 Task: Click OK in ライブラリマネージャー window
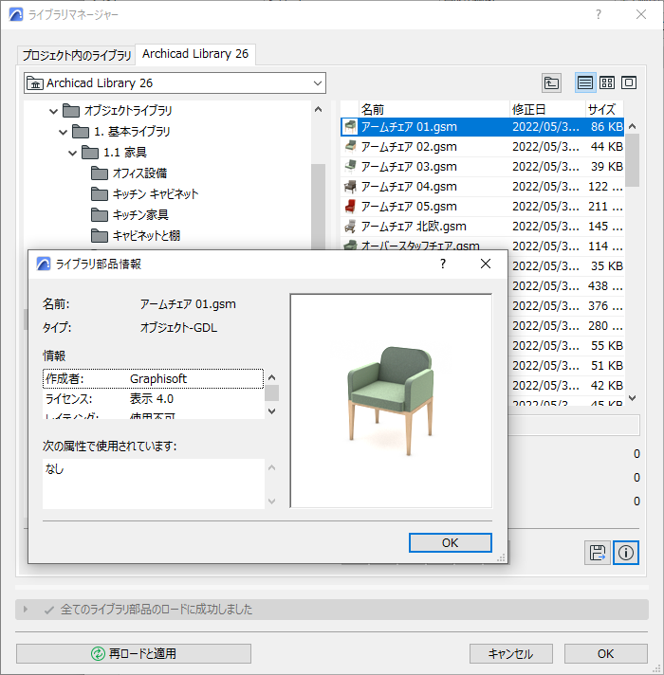pos(606,653)
